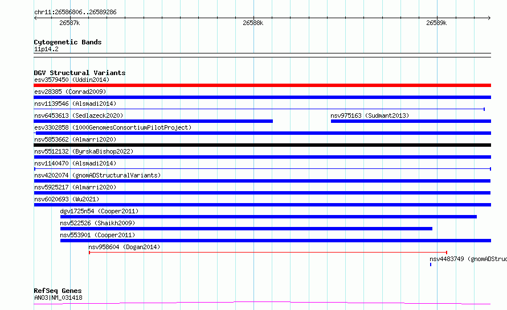Click the nsv553901 blue bar
Viewport: 507px width, 310px height.
point(276,241)
